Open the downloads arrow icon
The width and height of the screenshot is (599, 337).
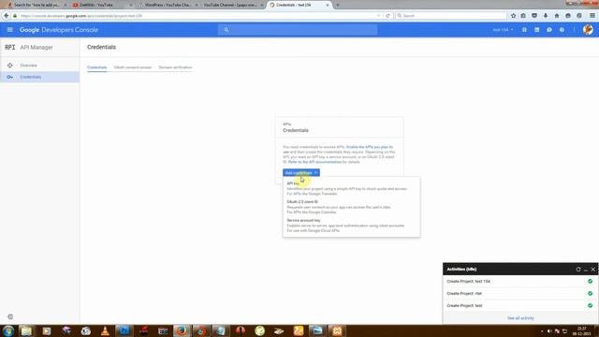(546, 16)
